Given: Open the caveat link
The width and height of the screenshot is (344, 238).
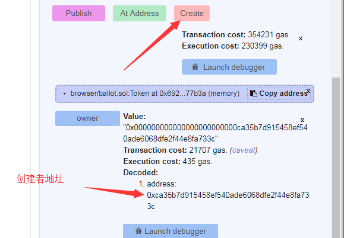Looking at the screenshot, I should 244,150.
